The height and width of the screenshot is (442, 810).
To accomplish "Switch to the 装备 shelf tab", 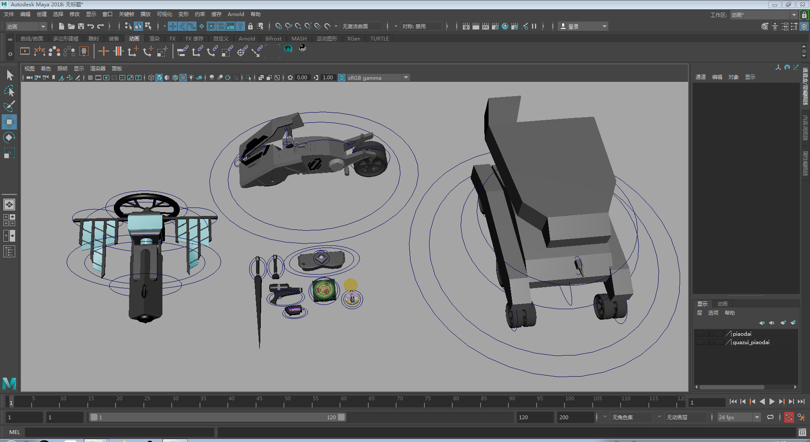I will click(114, 38).
